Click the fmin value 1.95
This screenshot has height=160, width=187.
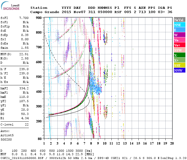(25, 48)
